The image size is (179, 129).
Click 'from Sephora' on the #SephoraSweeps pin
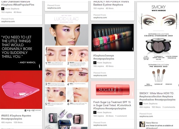(104, 62)
